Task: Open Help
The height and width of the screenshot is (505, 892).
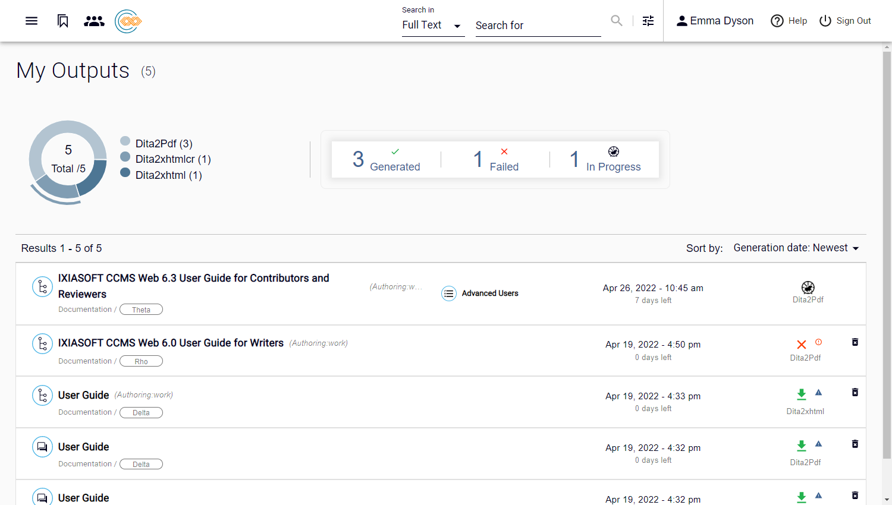Action: (789, 21)
